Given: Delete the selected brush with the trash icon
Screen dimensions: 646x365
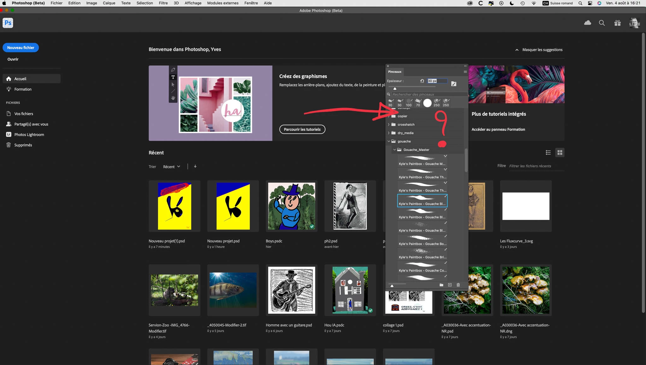Looking at the screenshot, I should pos(458,285).
